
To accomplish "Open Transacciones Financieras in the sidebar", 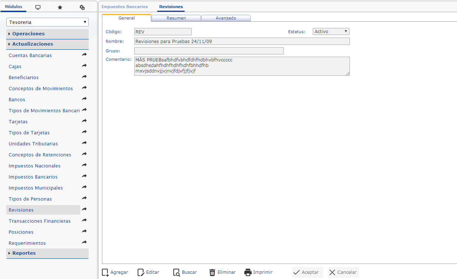I will click(39, 221).
